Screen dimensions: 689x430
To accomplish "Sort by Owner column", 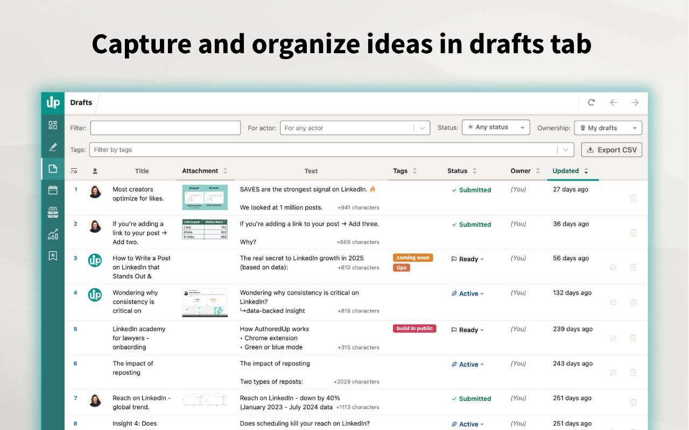I will coord(525,171).
